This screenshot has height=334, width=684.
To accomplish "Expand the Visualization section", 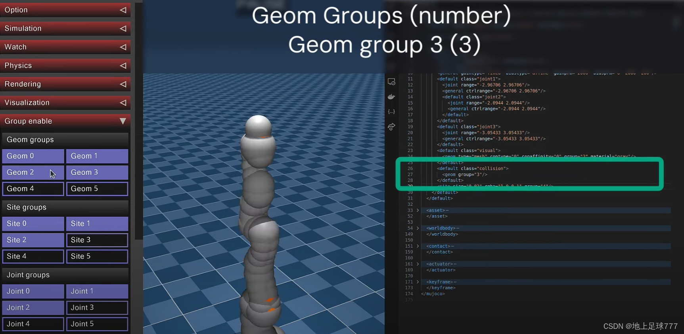I will (65, 103).
